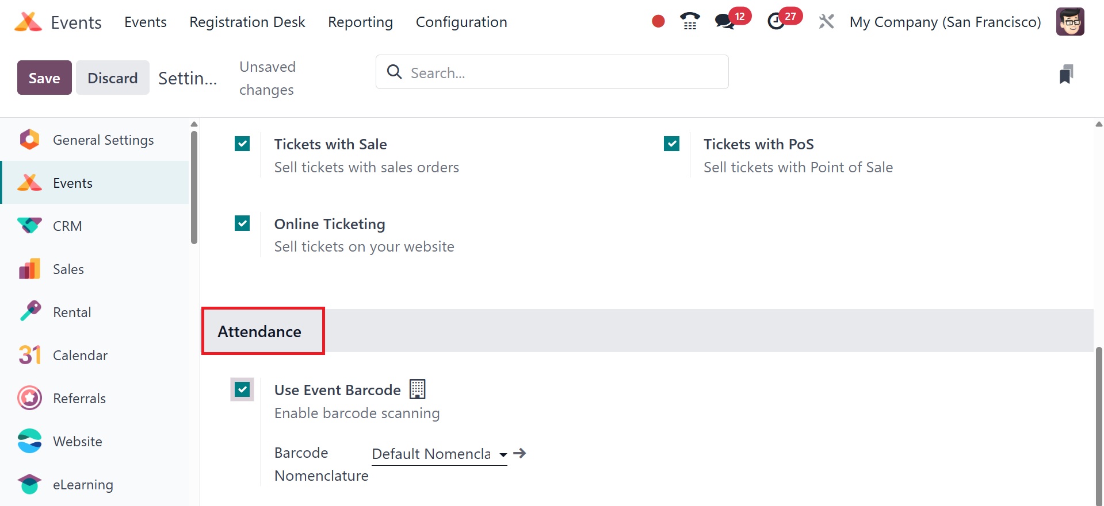Open the Configuration menu
The width and height of the screenshot is (1104, 506).
[461, 22]
